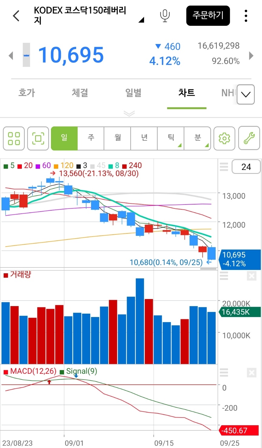Tap the fullscreen chart expand icon
The width and height of the screenshot is (262, 448).
(x=38, y=139)
